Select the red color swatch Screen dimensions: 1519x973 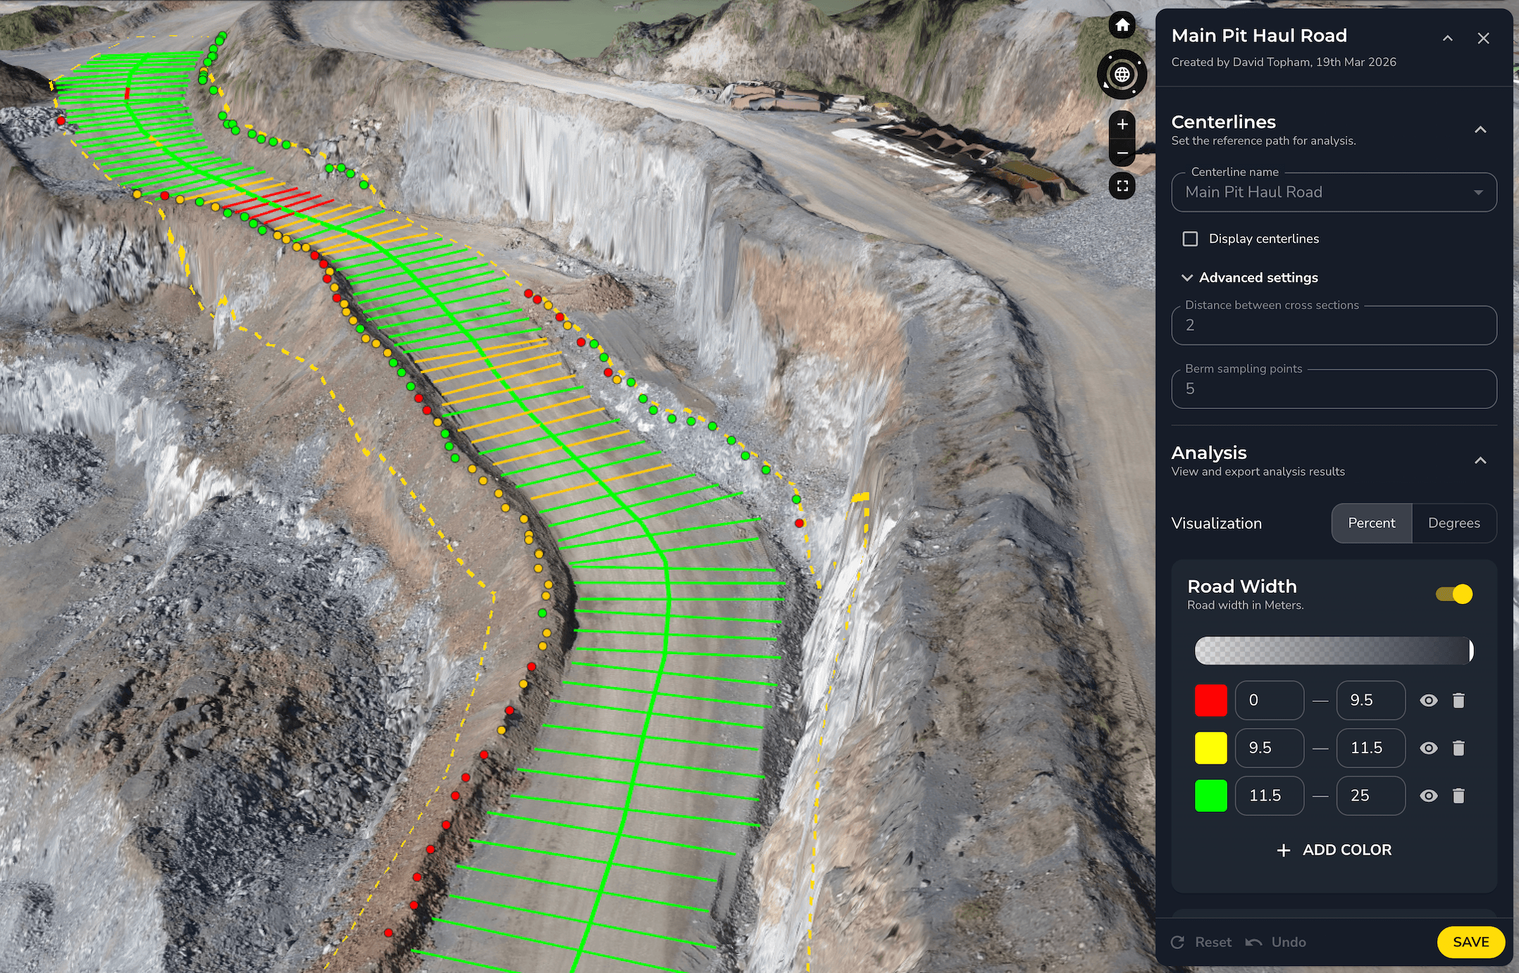[x=1209, y=700]
